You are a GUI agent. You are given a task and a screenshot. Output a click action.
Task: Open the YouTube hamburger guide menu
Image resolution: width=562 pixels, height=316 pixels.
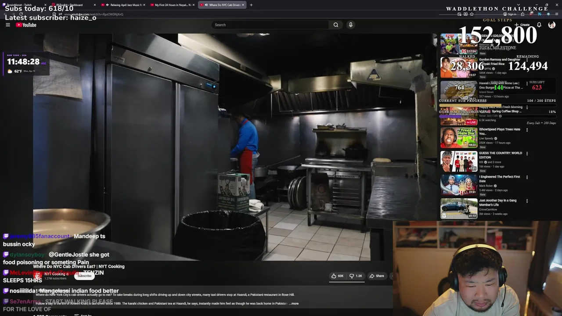click(x=8, y=25)
